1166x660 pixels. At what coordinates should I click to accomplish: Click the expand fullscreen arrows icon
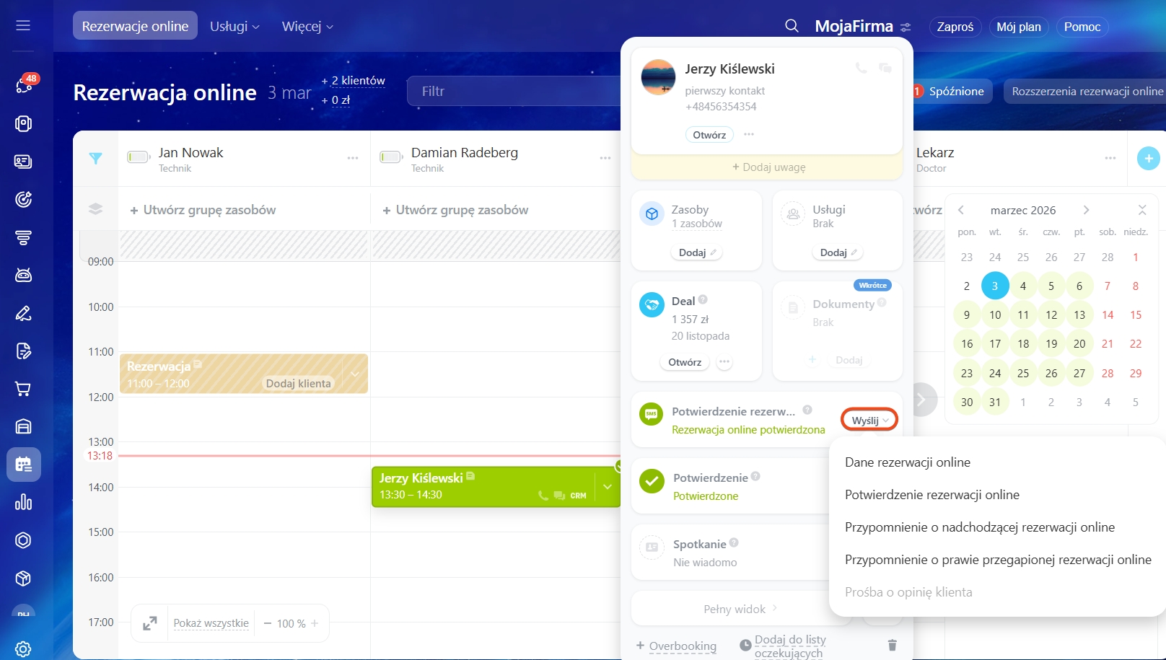click(x=150, y=623)
